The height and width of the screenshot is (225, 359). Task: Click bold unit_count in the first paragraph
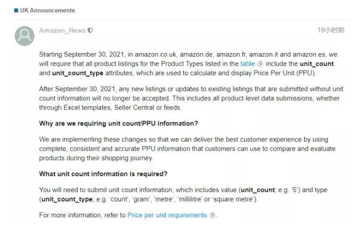[316, 64]
